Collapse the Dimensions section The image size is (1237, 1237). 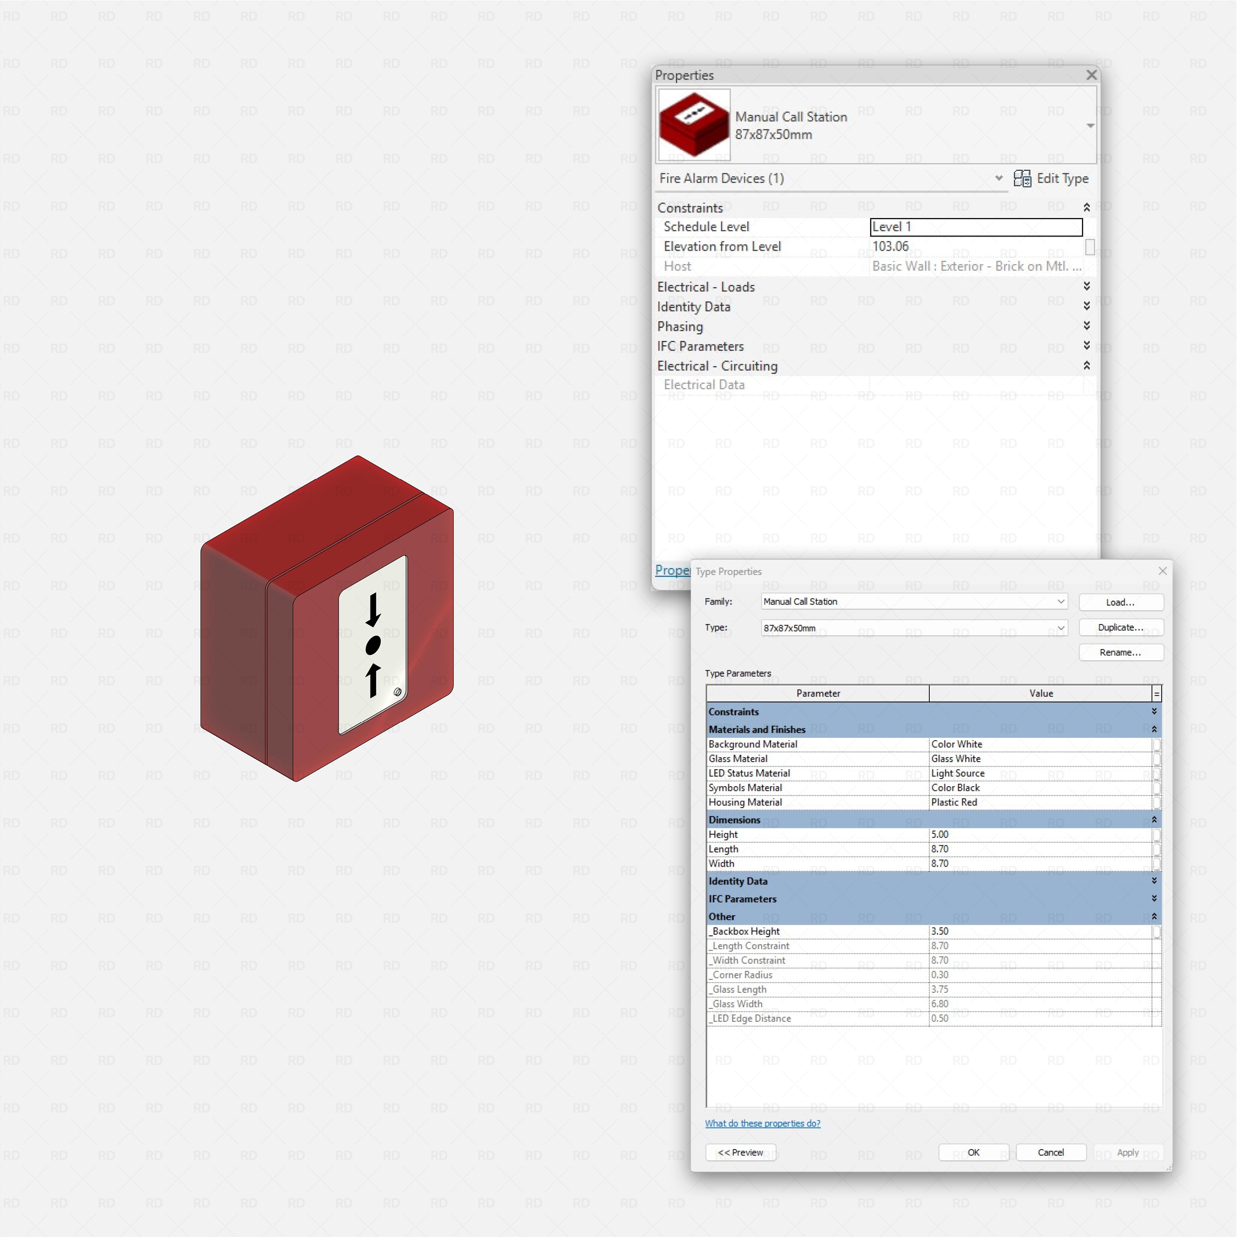coord(1154,820)
